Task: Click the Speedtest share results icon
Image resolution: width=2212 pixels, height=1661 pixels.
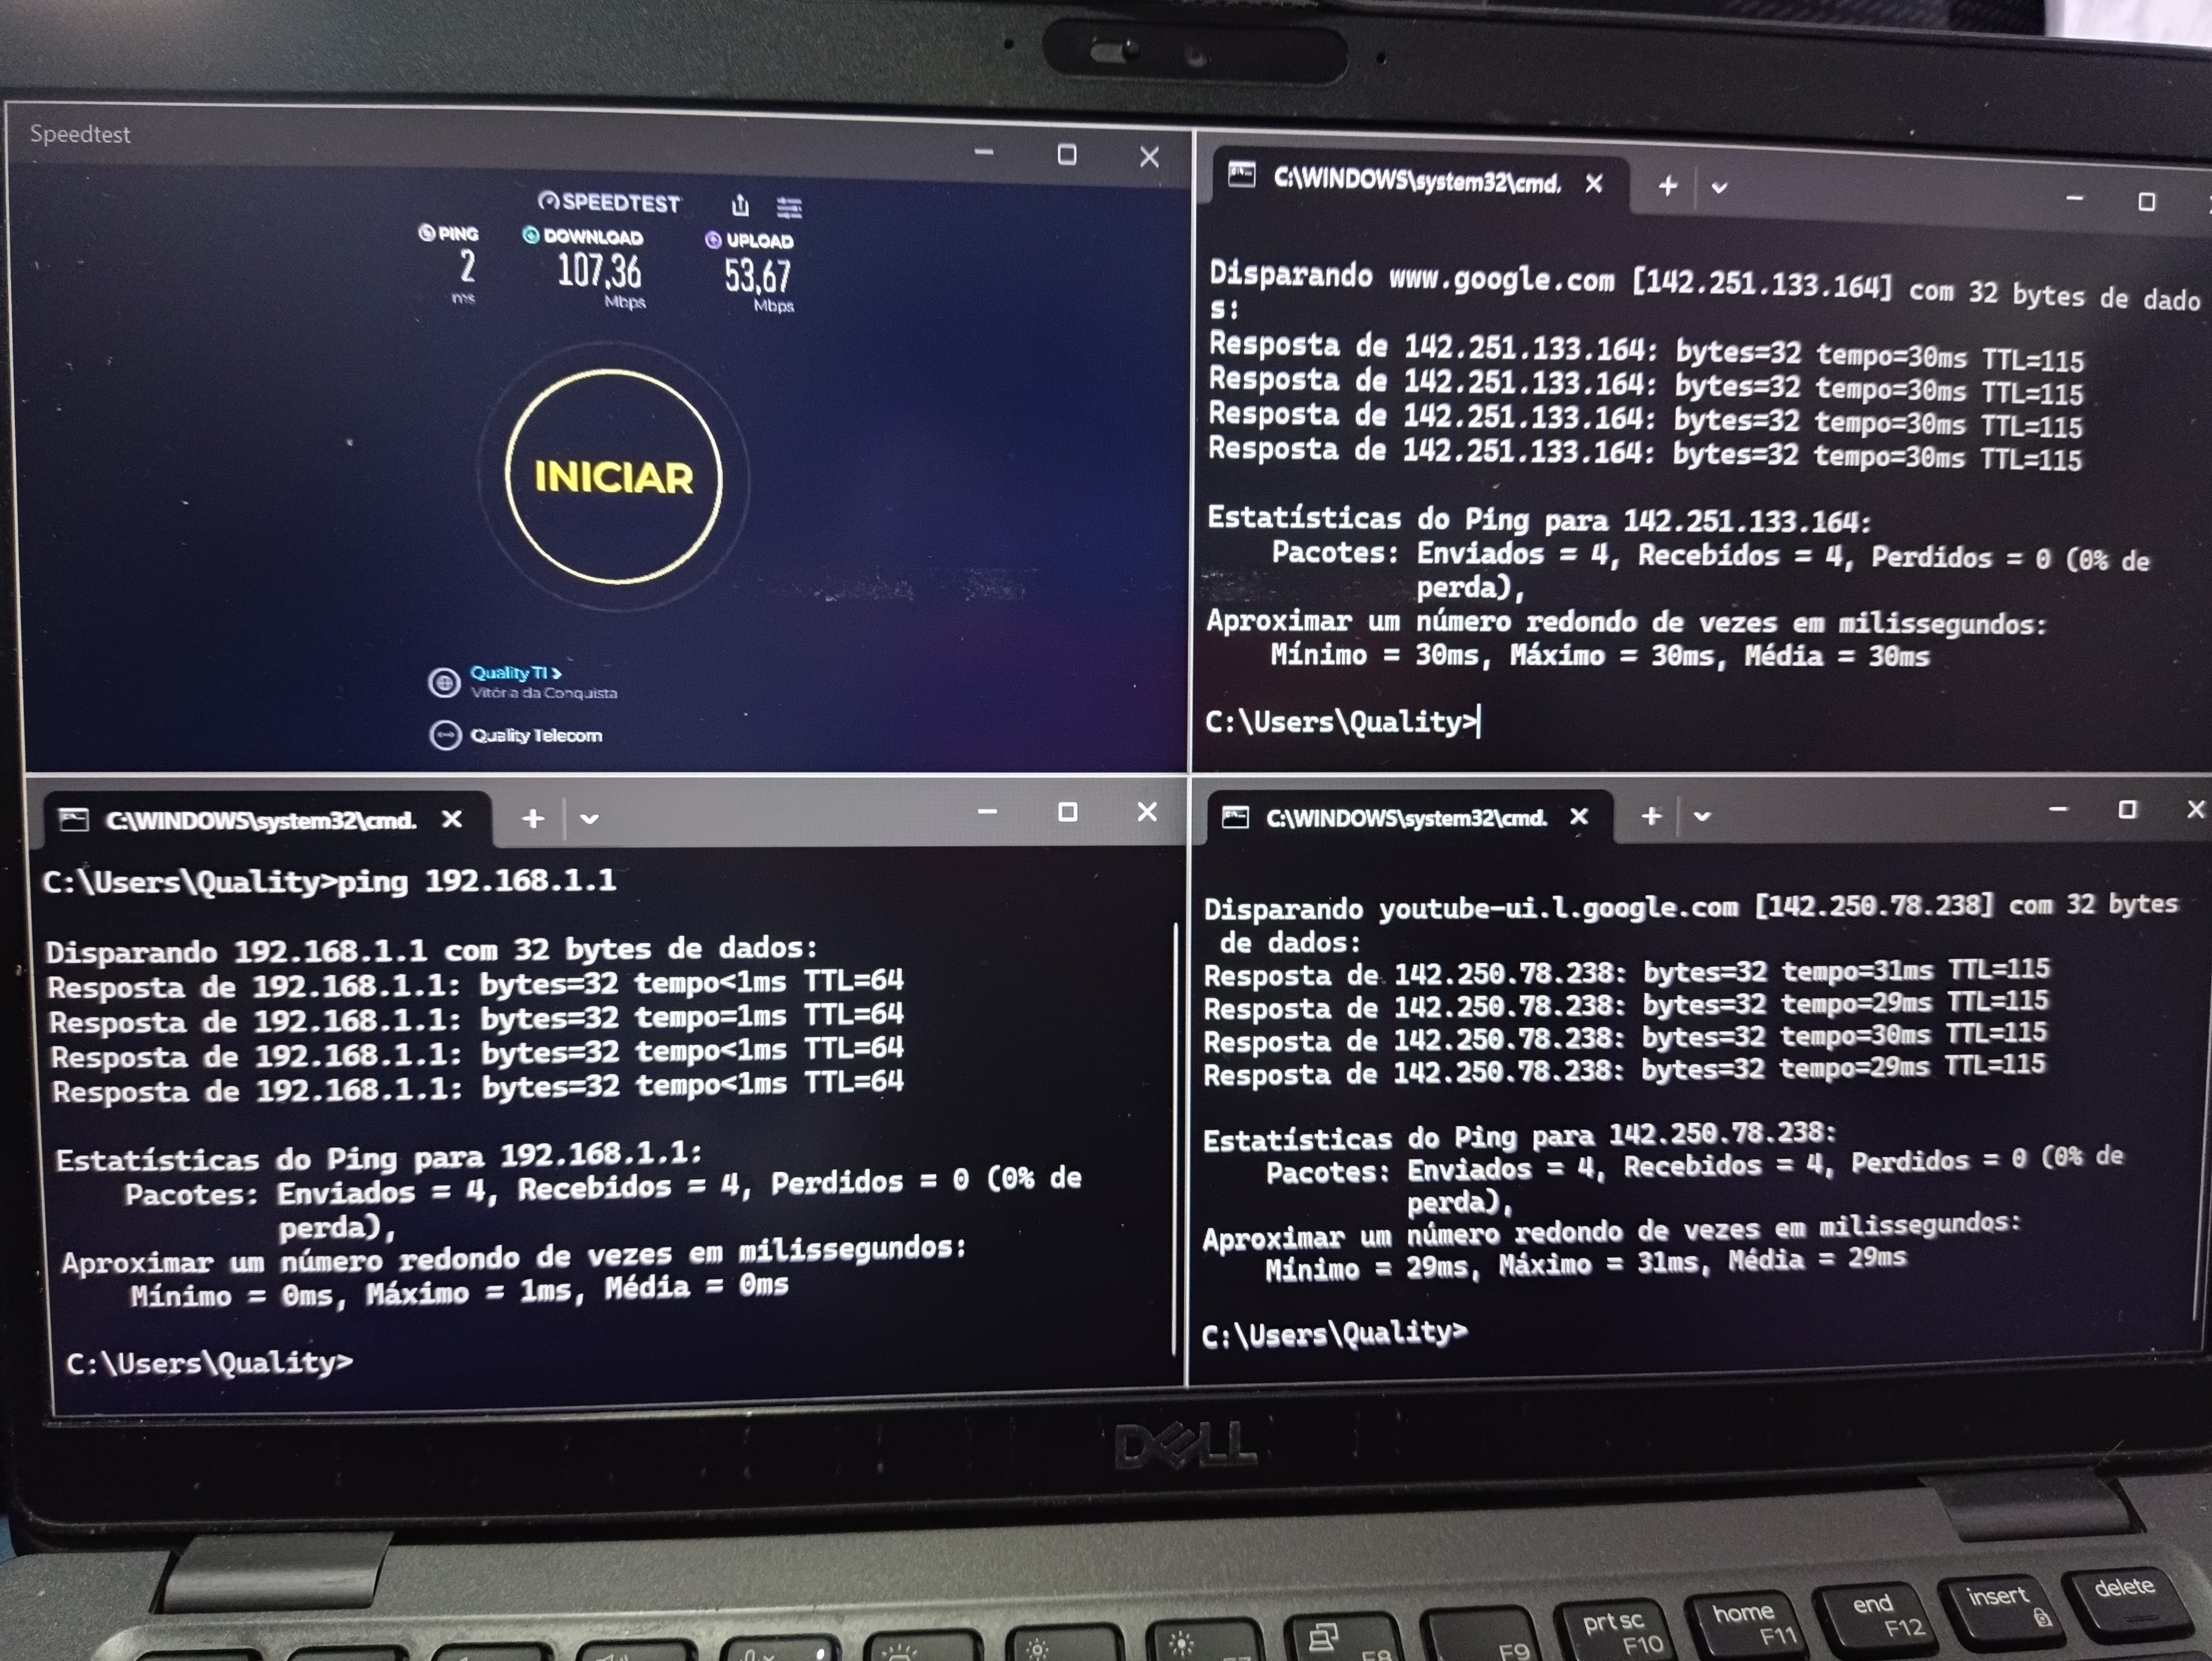Action: coord(740,206)
